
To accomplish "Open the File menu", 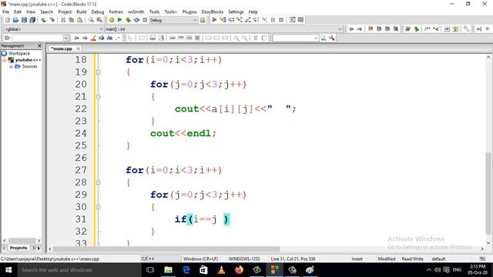I will coord(5,12).
